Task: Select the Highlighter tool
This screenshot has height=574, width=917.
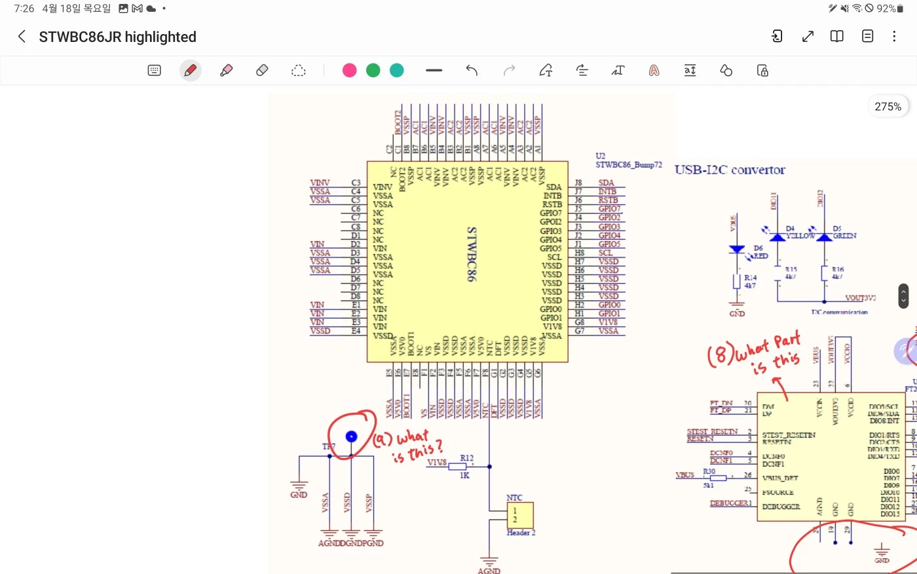Action: 227,70
